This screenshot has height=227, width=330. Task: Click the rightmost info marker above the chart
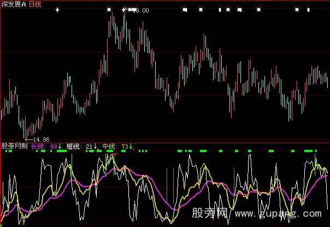tap(312, 10)
